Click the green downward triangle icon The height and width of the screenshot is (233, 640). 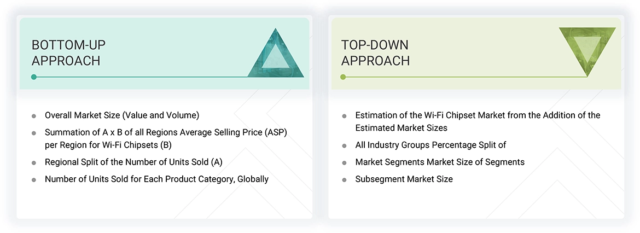point(587,50)
